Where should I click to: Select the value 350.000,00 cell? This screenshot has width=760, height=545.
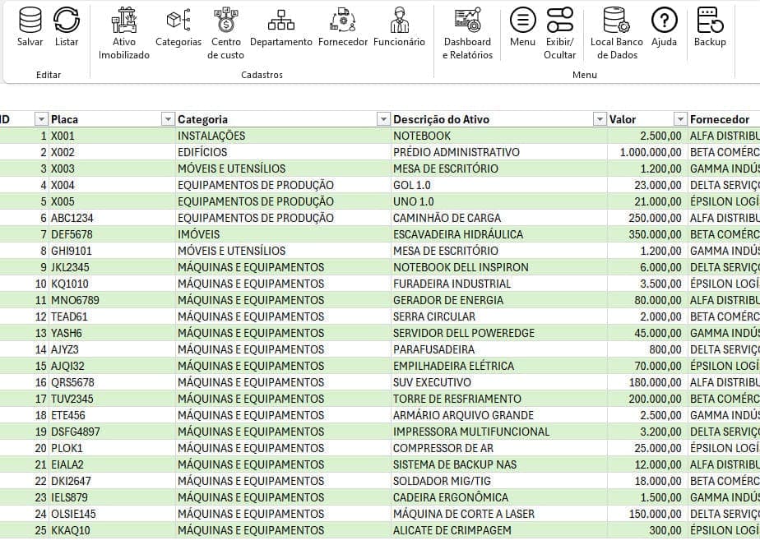[x=647, y=234]
